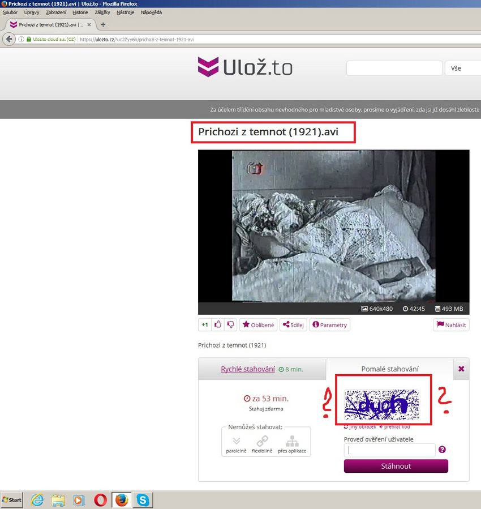The height and width of the screenshot is (509, 481).
Task: Open a new browser tab with plus
Action: (103, 25)
